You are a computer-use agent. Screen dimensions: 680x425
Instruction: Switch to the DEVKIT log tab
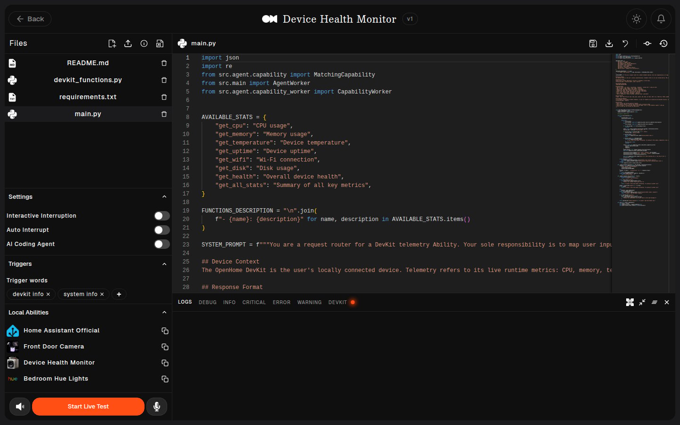coord(338,302)
